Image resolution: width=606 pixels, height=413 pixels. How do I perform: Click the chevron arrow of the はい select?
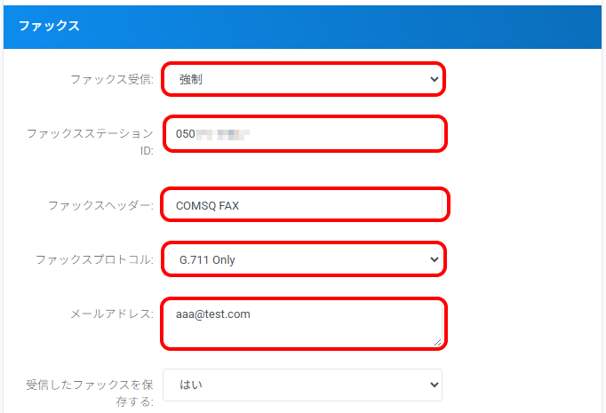coord(434,385)
